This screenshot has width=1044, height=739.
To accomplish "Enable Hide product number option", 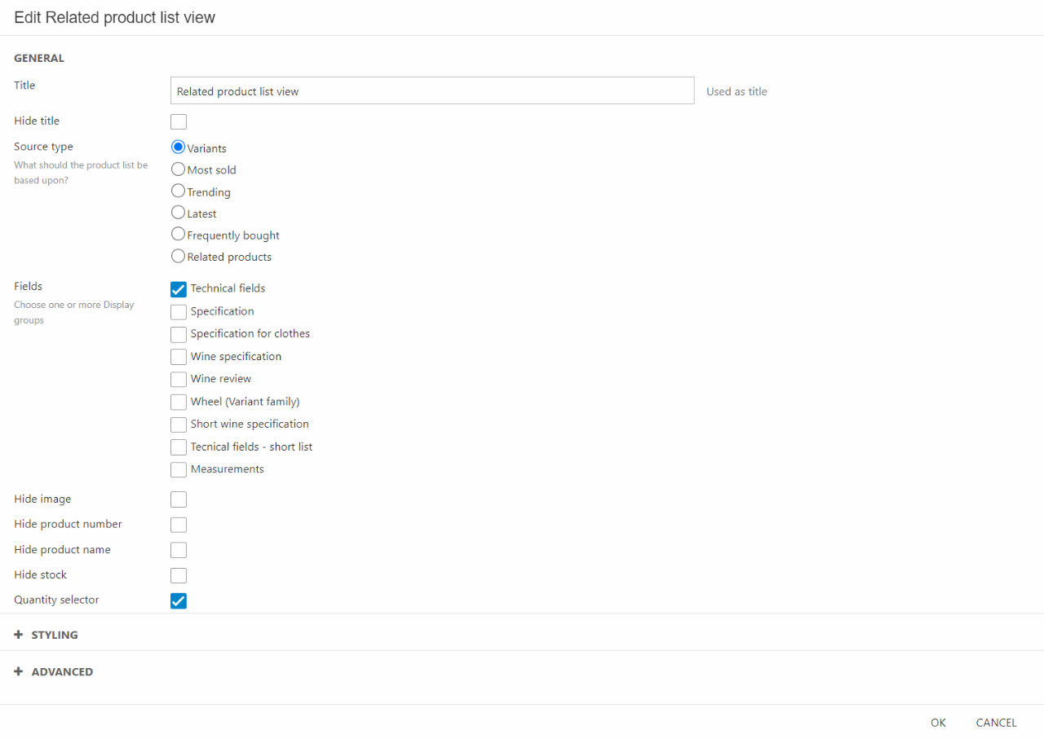I will pyautogui.click(x=179, y=525).
